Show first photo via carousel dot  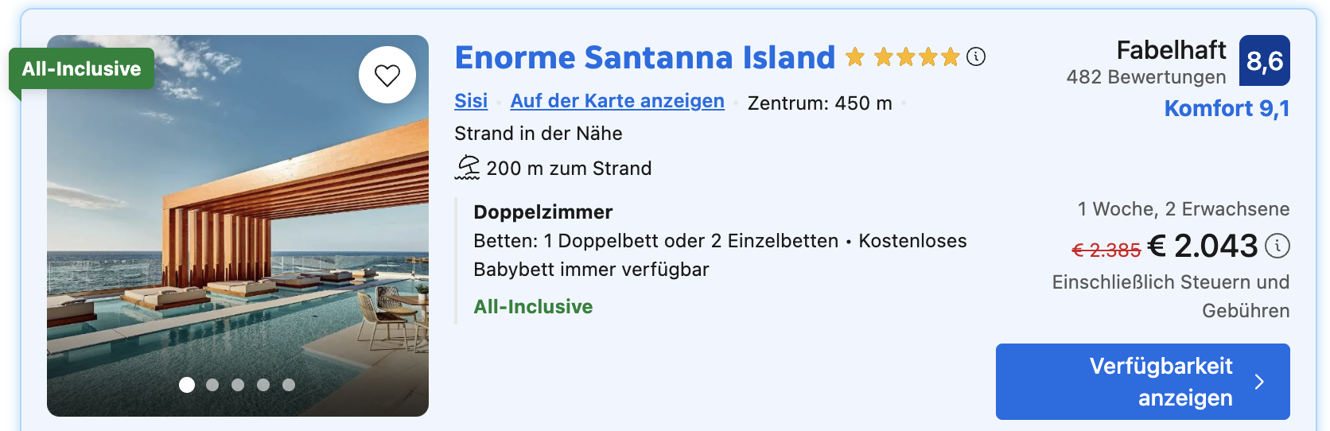pyautogui.click(x=187, y=385)
